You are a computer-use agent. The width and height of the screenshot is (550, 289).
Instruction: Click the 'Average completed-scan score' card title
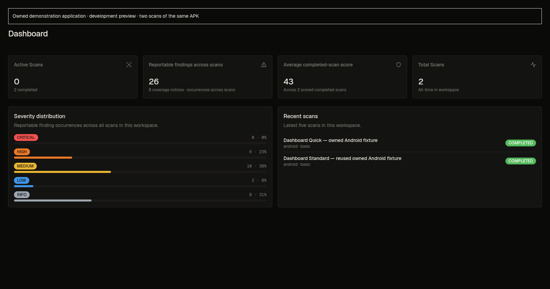coord(318,65)
